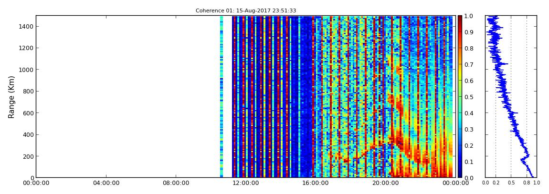Click the colorbar's 1.0 label

468,16
